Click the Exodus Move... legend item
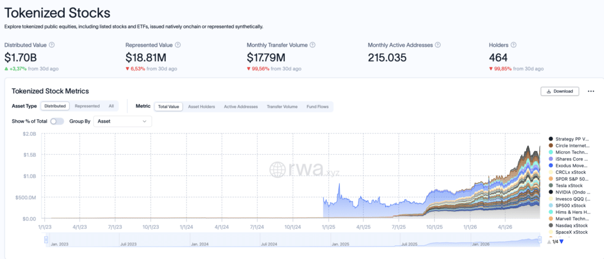Screen dimensions: 604x259 click(x=569, y=165)
